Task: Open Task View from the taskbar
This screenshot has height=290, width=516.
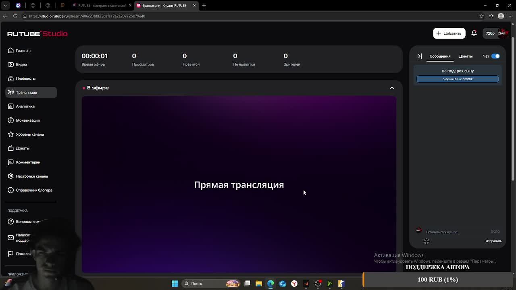Action: 247,284
